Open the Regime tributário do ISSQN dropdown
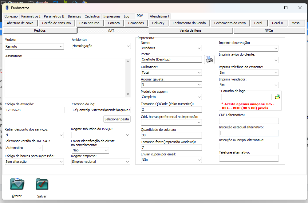The height and width of the screenshot is (203, 308). point(101,135)
